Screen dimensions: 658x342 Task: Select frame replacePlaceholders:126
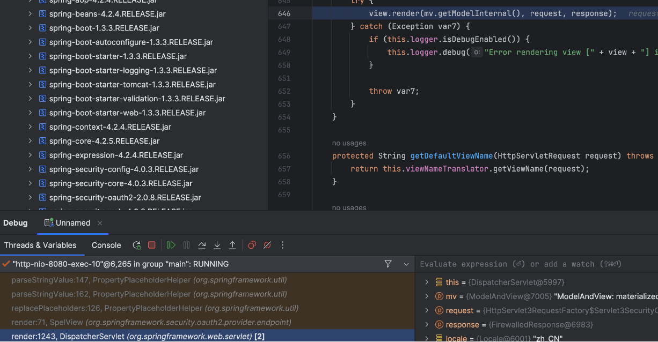(x=207, y=308)
